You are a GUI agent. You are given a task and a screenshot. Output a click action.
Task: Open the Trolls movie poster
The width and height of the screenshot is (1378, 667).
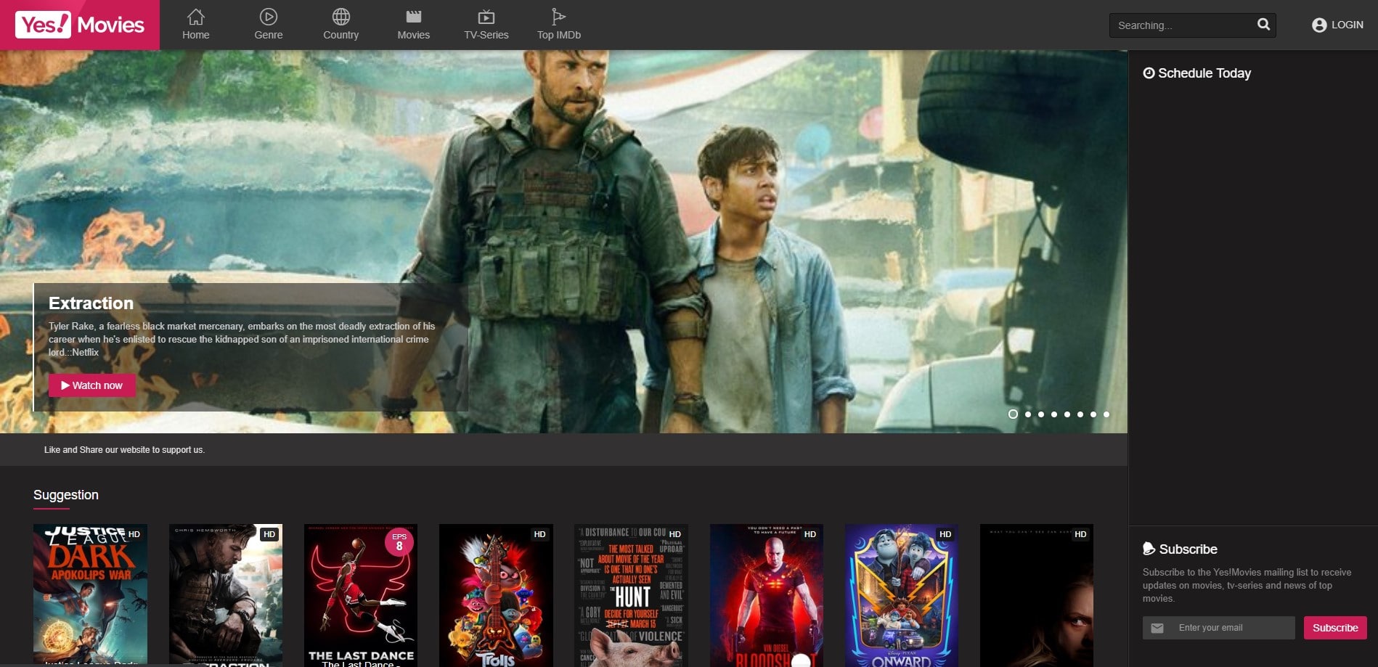pyautogui.click(x=496, y=595)
